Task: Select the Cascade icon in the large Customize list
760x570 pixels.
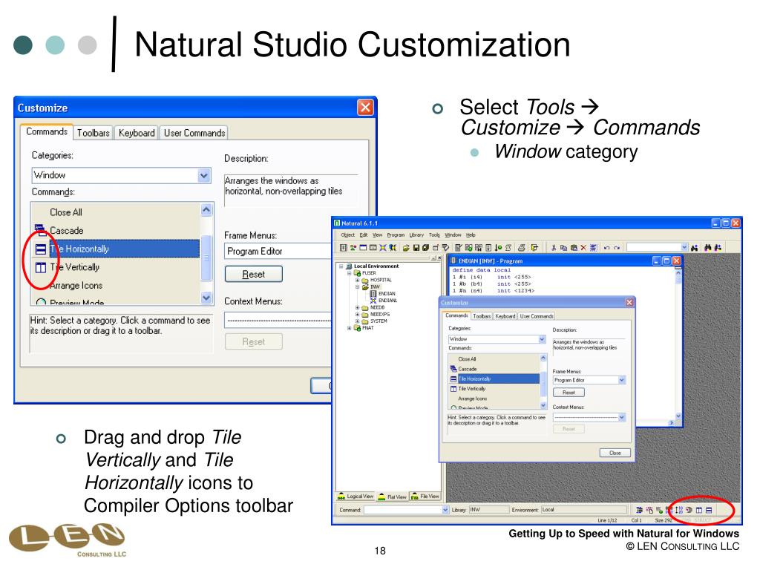Action: (x=40, y=229)
